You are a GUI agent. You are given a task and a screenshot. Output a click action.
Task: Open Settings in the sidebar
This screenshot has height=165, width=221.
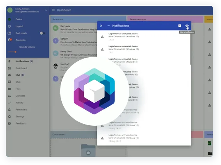pyautogui.click(x=20, y=116)
